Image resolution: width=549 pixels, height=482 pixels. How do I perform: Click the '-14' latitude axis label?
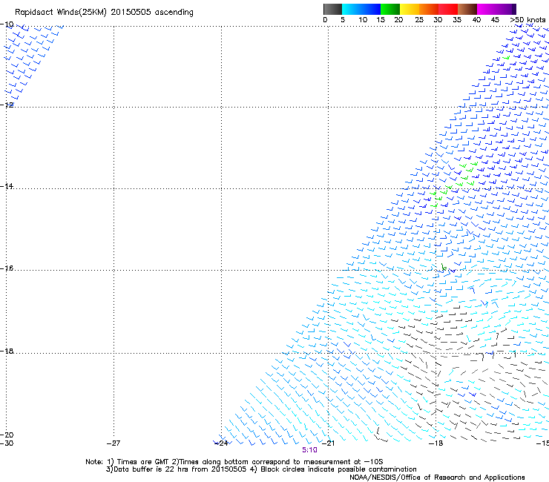pyautogui.click(x=7, y=186)
